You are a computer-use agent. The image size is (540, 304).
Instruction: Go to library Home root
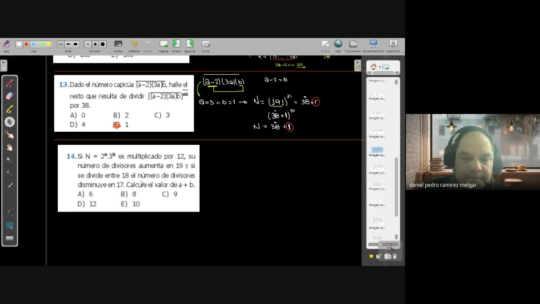373,67
